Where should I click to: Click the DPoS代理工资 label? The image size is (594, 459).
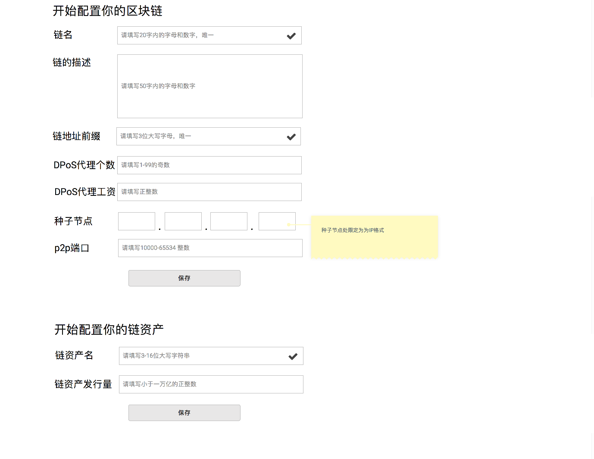click(85, 192)
